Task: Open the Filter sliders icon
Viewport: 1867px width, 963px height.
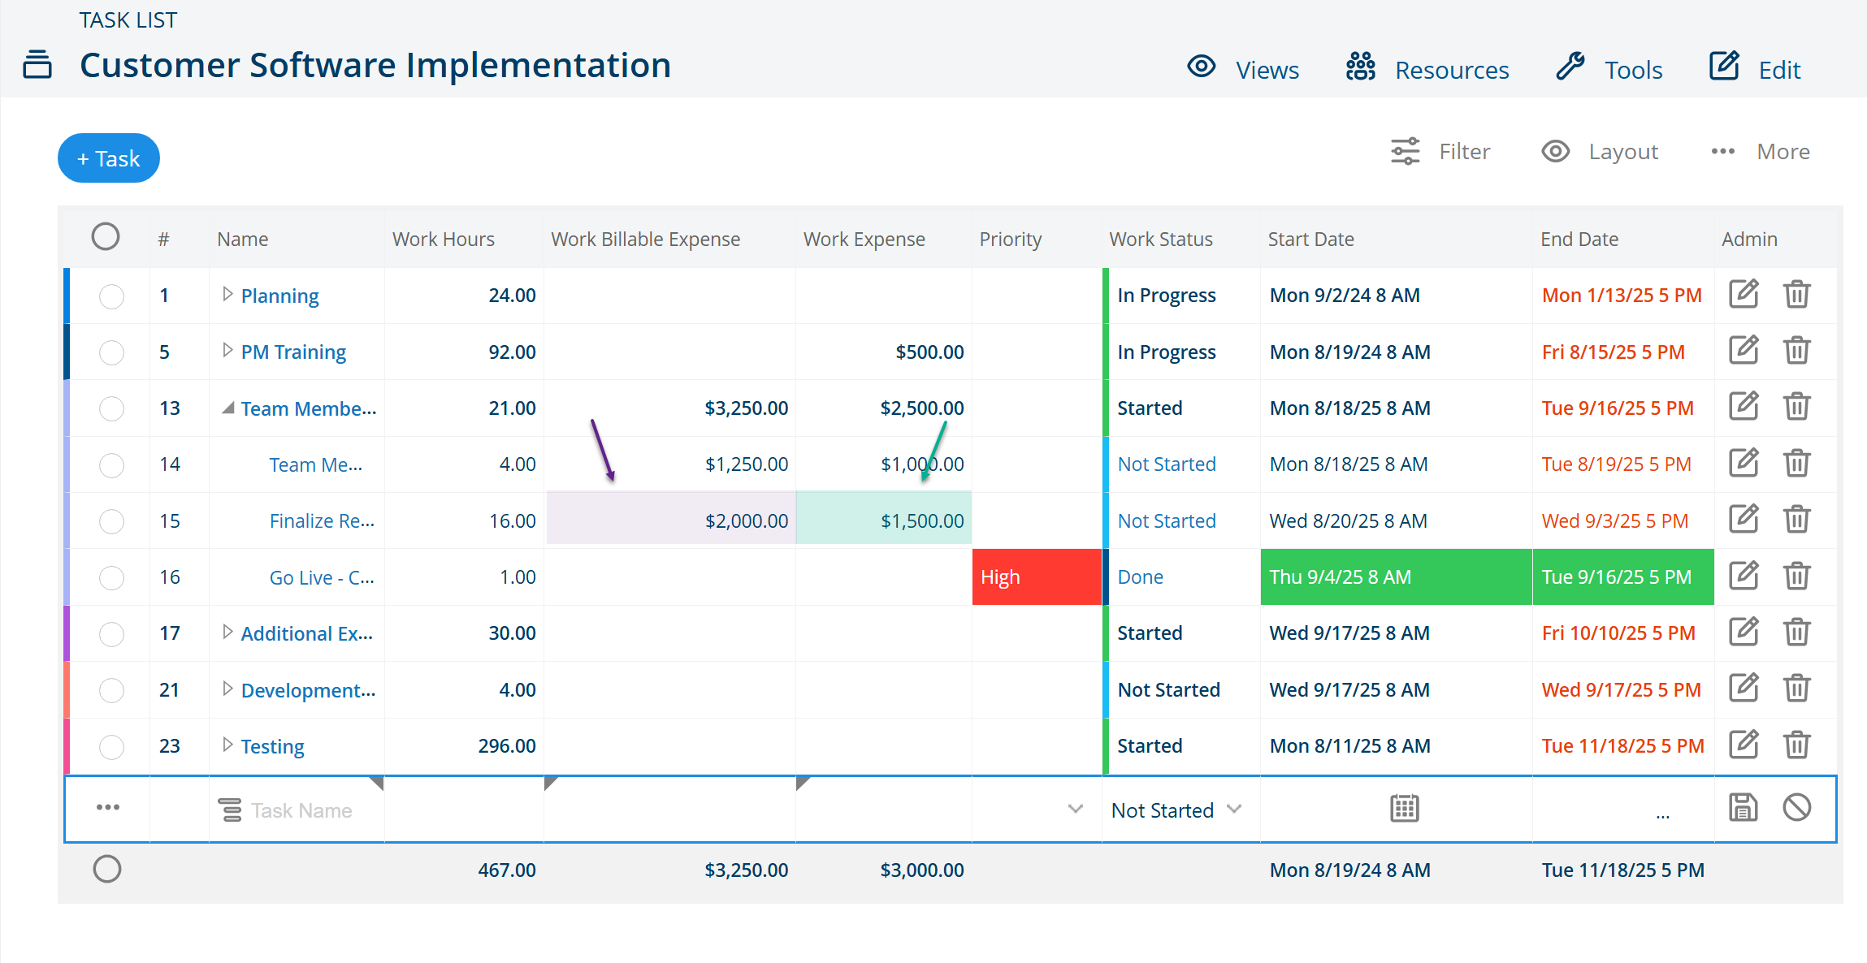Action: pyautogui.click(x=1405, y=152)
